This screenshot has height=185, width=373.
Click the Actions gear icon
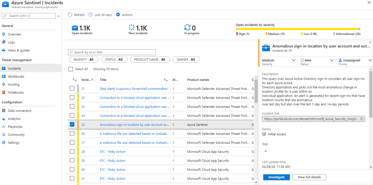(118, 15)
